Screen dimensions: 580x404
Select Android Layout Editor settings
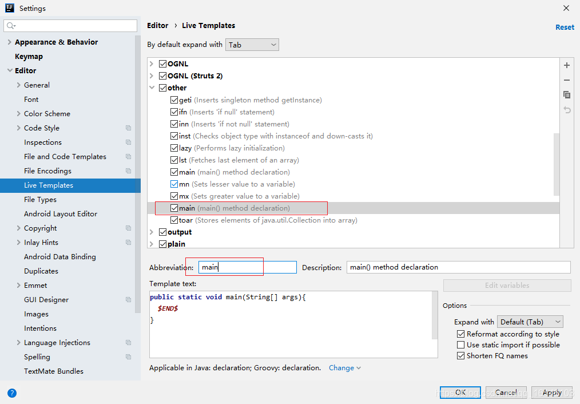tap(61, 214)
